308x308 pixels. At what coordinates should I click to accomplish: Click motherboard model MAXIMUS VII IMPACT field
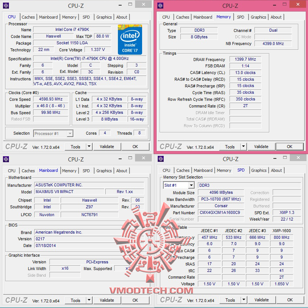click(69, 192)
